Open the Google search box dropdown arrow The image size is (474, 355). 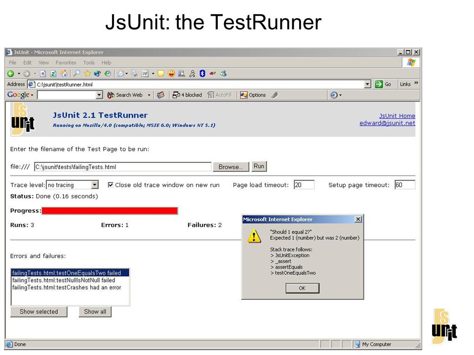click(x=99, y=95)
